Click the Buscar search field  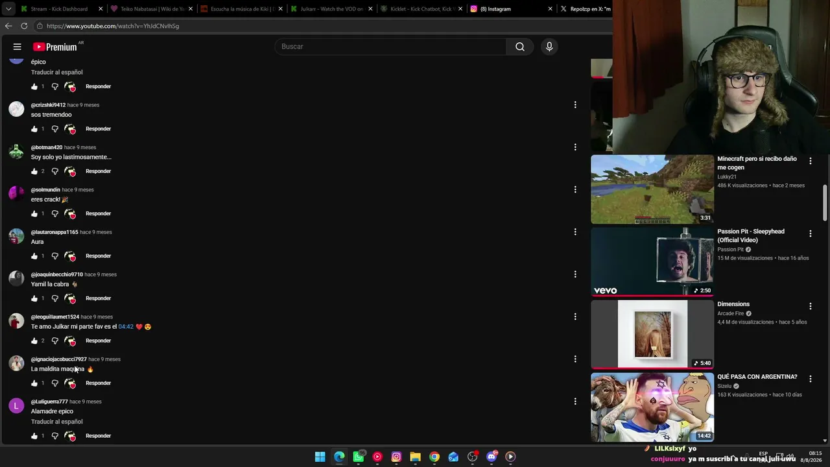[x=390, y=47]
